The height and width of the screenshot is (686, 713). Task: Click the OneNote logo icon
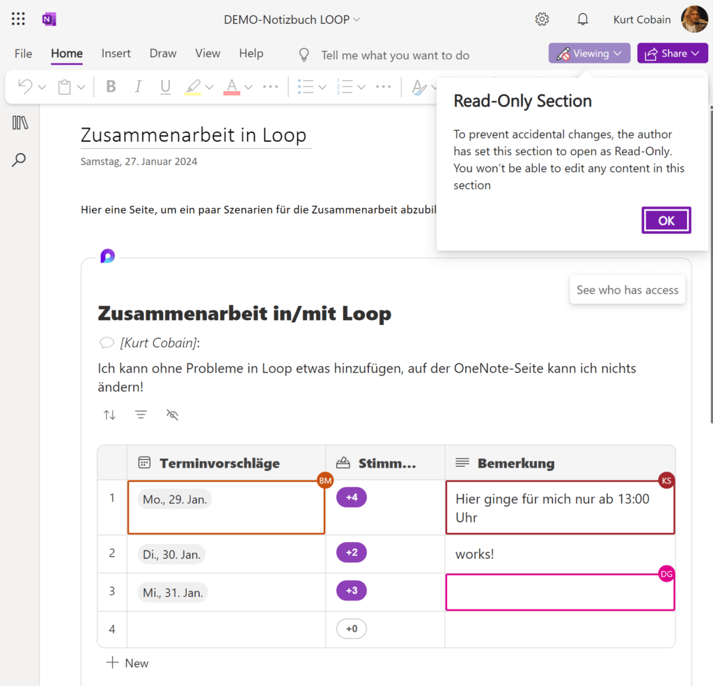point(49,19)
